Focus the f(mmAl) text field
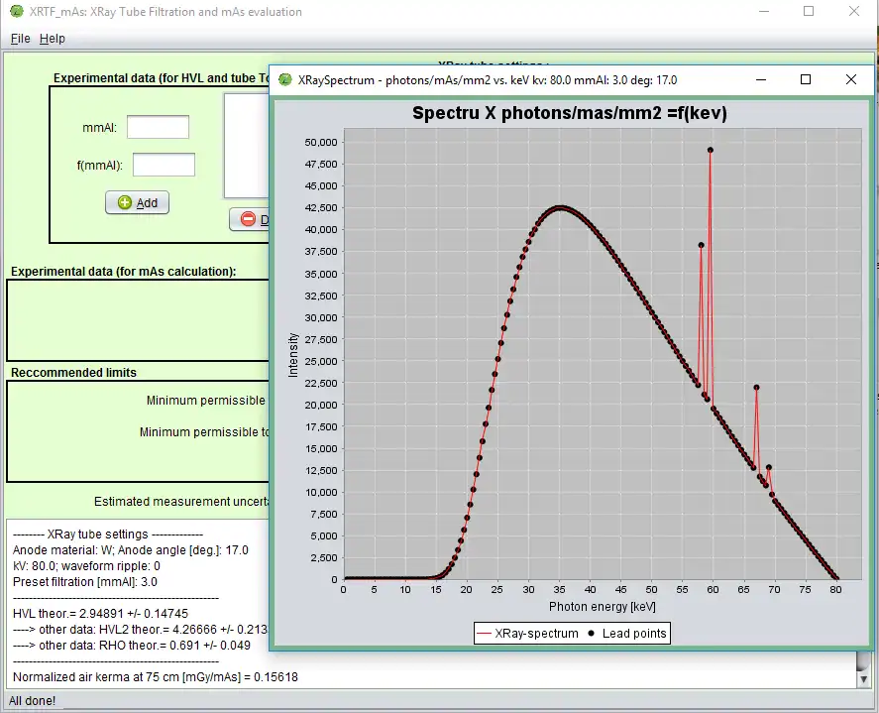 click(164, 165)
